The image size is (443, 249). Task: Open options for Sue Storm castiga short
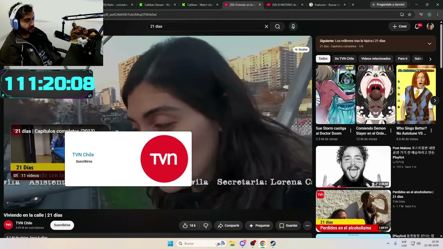pos(351,131)
